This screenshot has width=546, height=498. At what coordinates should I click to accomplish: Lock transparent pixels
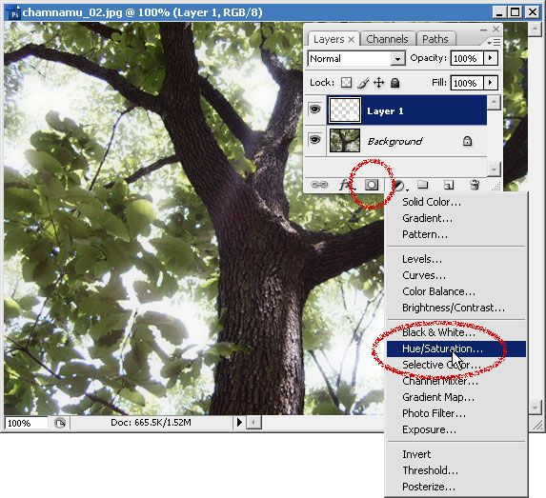[346, 83]
